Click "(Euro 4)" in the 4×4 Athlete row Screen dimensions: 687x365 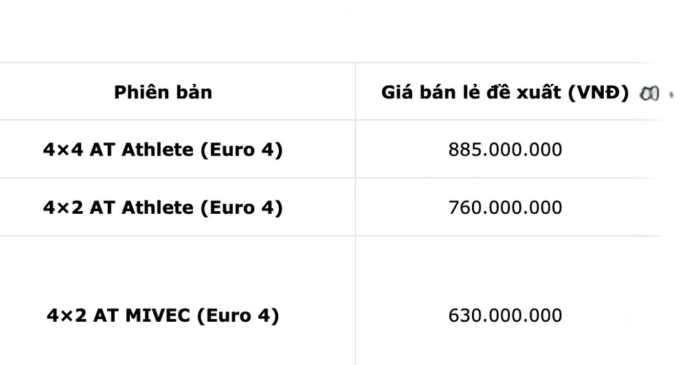241,149
